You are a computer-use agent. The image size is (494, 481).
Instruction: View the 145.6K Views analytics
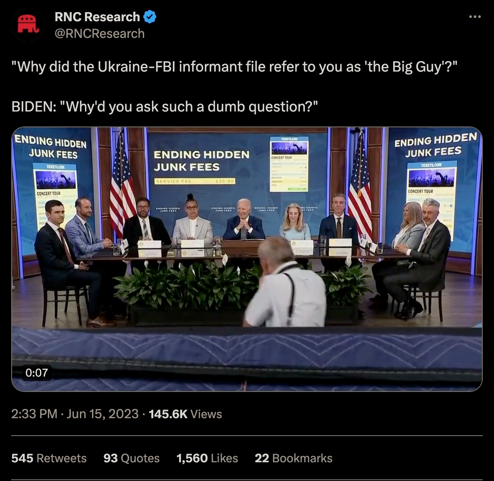tap(185, 414)
